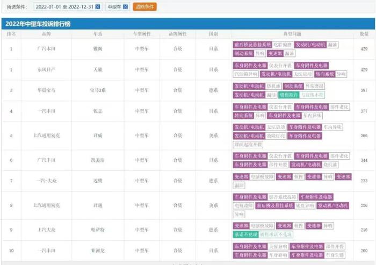
Task: Click the green 销售欺诈 tag in 宝马3系 row
Action: tap(289, 95)
